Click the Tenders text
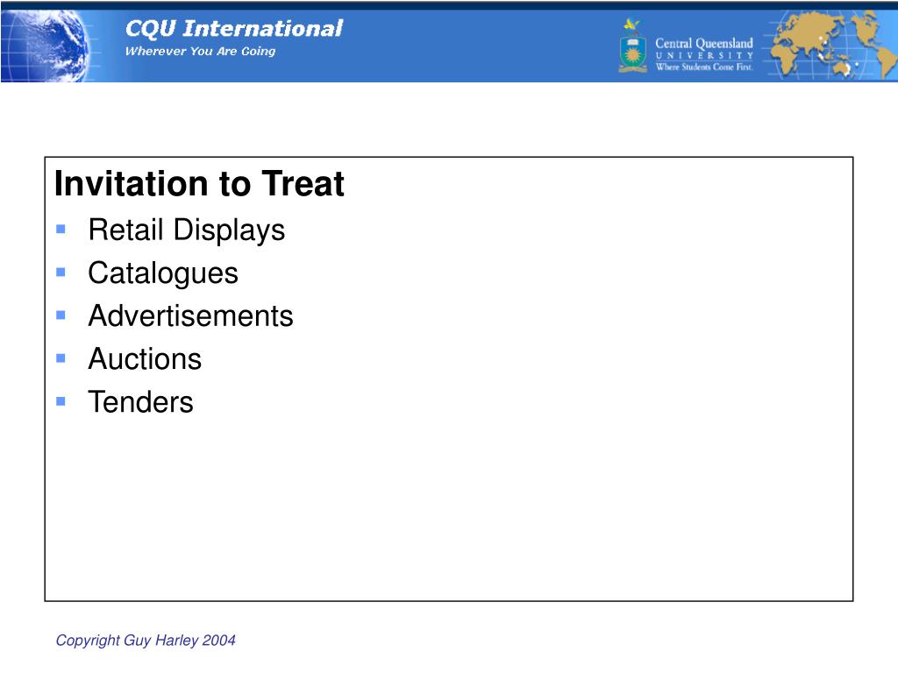898x673 pixels. [x=140, y=402]
